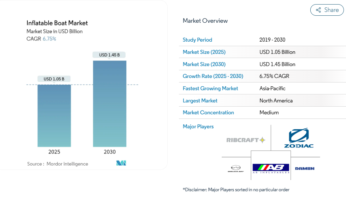Select the Market Size (2030) label
Screen dimensions: 346x201
tap(204, 64)
